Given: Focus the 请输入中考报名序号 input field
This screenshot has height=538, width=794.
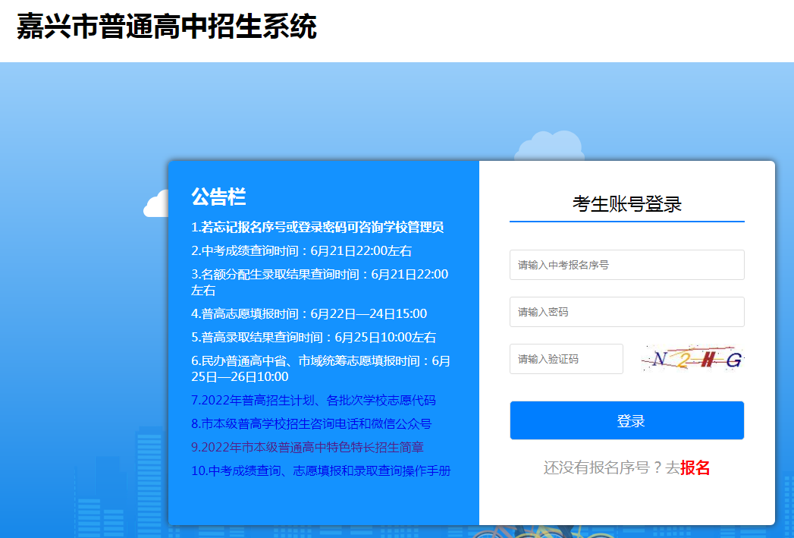Looking at the screenshot, I should [x=626, y=265].
